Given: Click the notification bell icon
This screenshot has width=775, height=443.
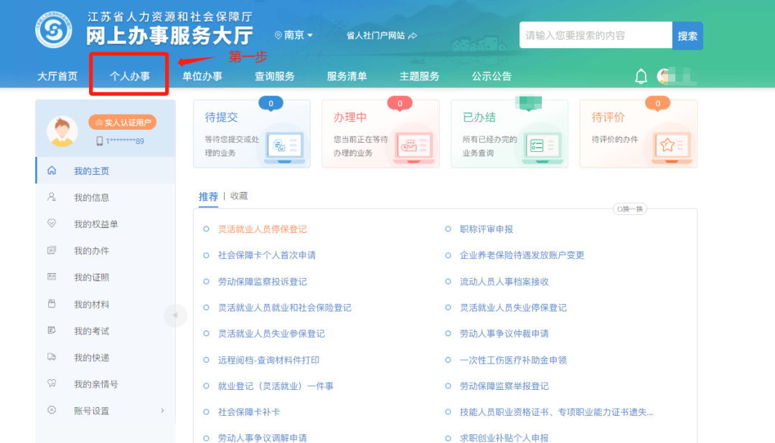Looking at the screenshot, I should click(x=641, y=77).
